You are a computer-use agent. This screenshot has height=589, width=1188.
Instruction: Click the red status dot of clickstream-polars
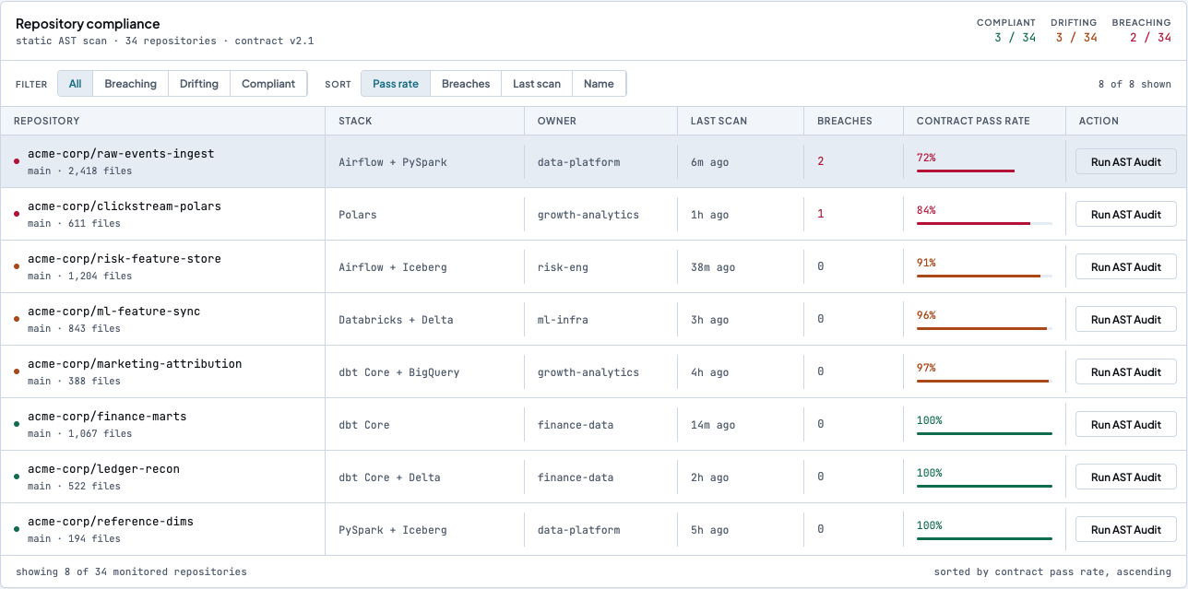17,214
